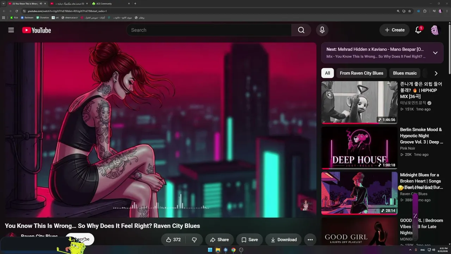
Task: Open the YouTube guide hamburger menu
Action: (11, 30)
